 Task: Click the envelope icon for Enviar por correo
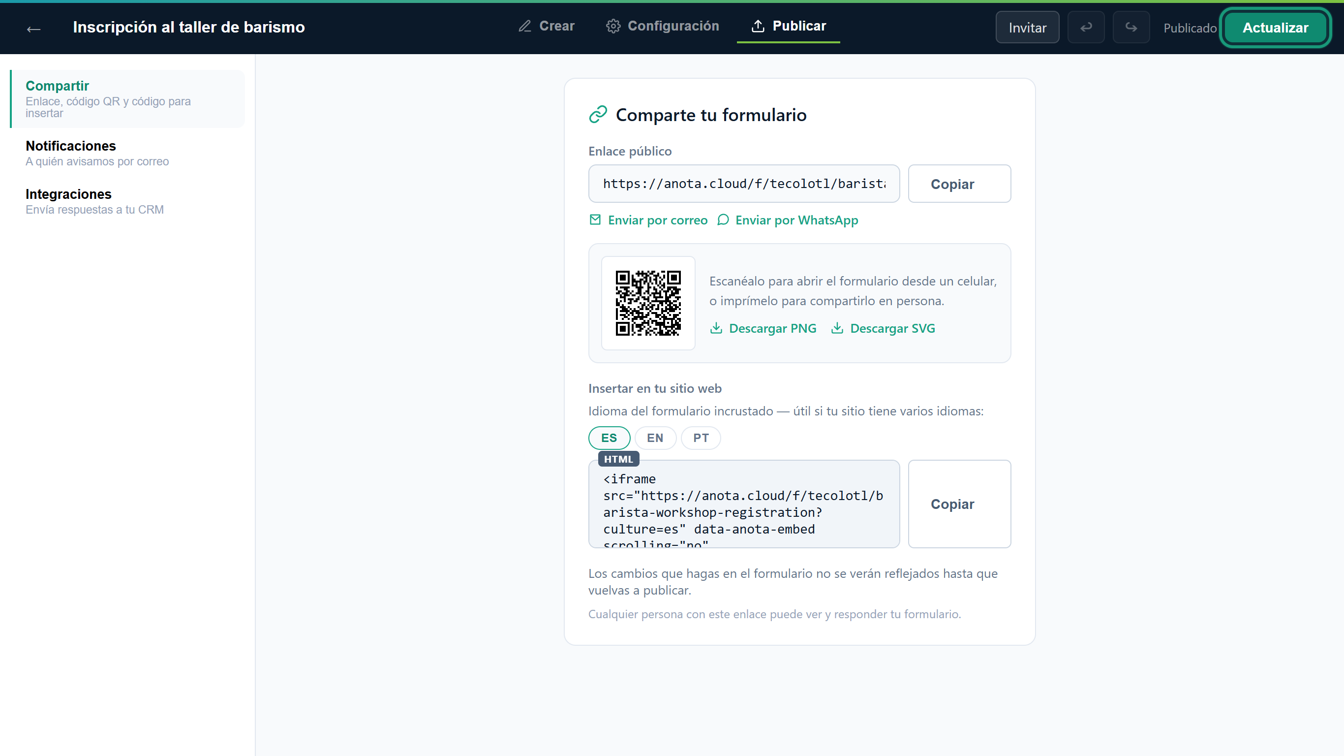[x=595, y=220]
